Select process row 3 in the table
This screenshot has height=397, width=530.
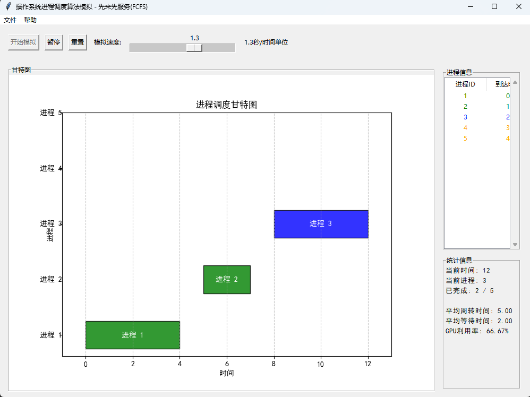[x=477, y=117]
